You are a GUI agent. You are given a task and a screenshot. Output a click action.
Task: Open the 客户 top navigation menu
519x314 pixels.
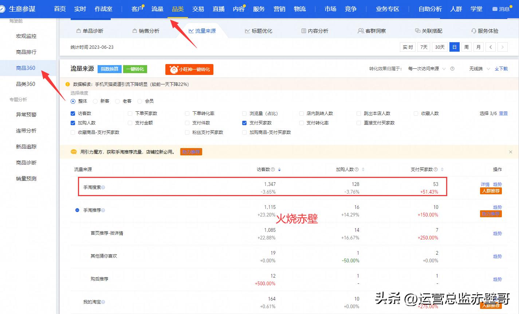point(137,9)
